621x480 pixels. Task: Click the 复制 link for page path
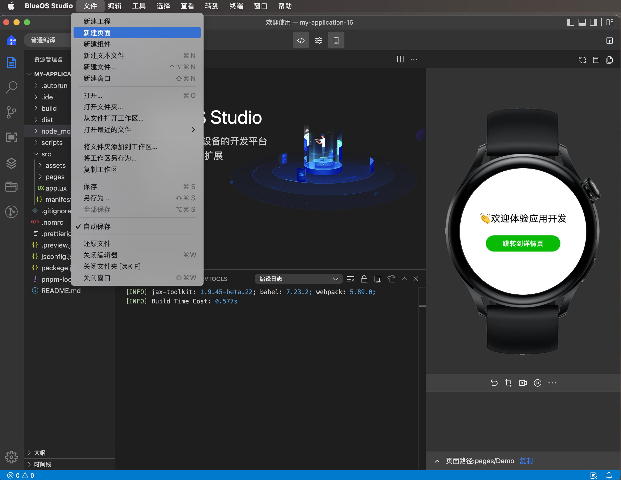pos(526,461)
